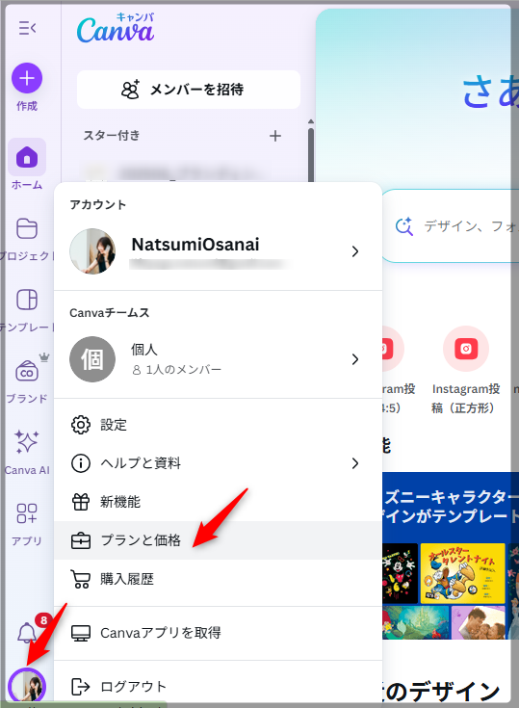Click 個人 team name text
This screenshot has width=519, height=708.
coord(144,349)
